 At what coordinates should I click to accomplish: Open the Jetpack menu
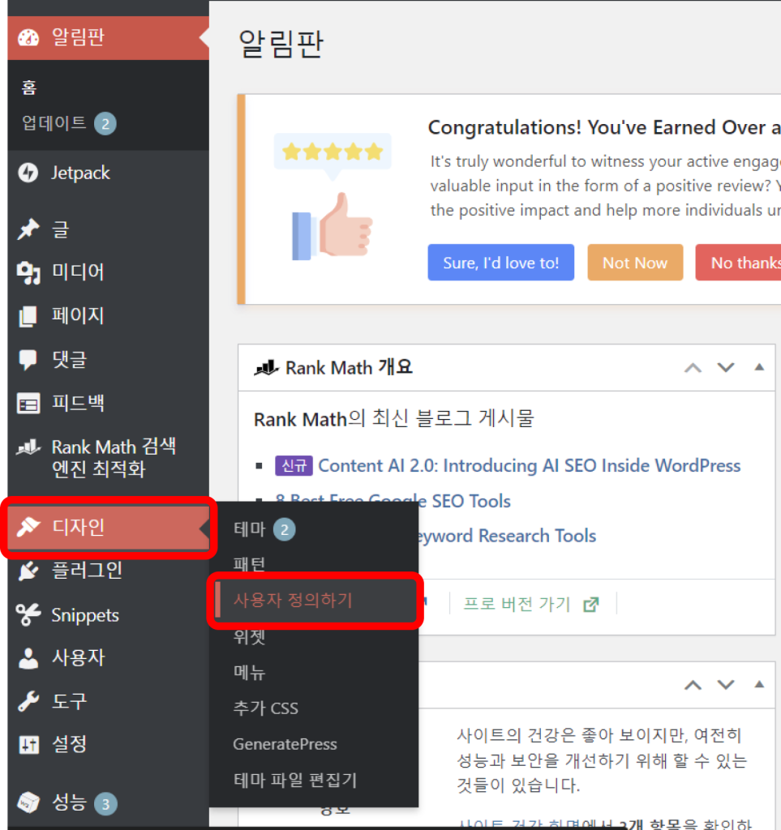click(x=108, y=173)
